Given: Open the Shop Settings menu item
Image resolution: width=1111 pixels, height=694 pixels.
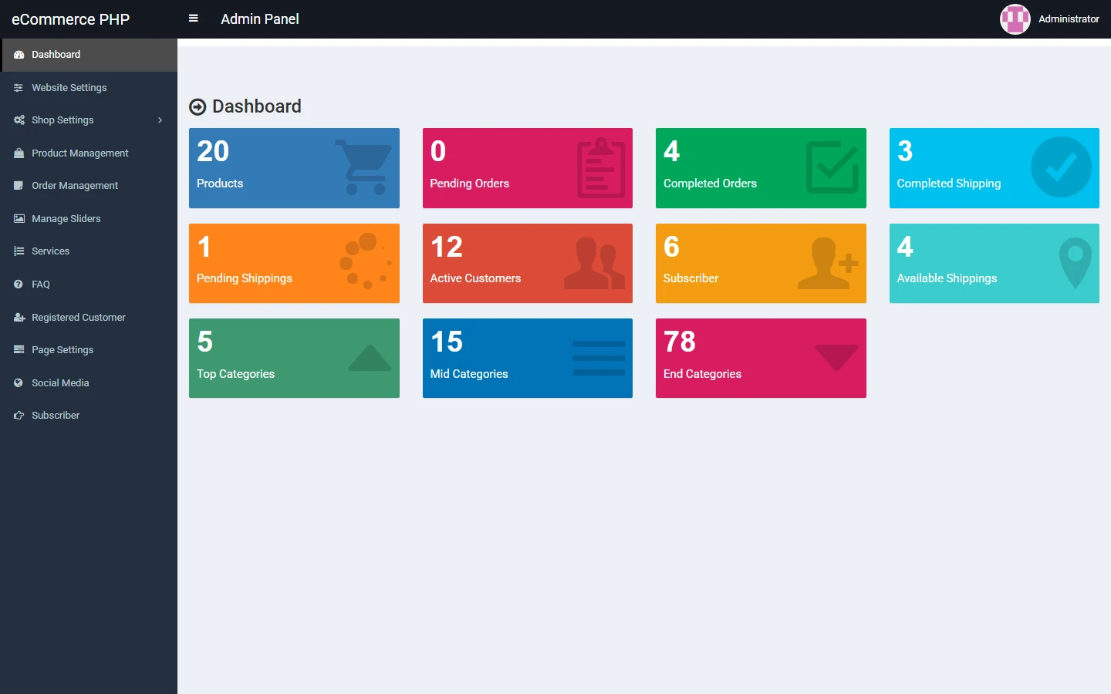Looking at the screenshot, I should click(89, 120).
